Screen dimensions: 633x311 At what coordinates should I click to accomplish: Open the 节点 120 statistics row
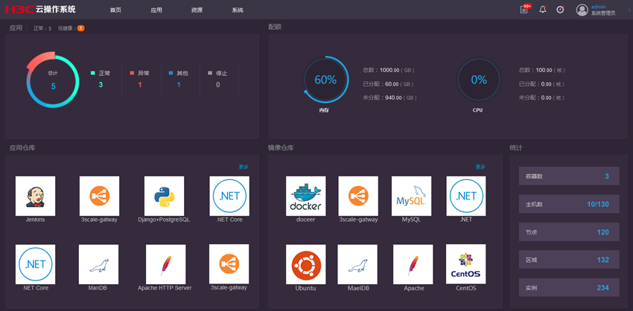[x=569, y=232]
